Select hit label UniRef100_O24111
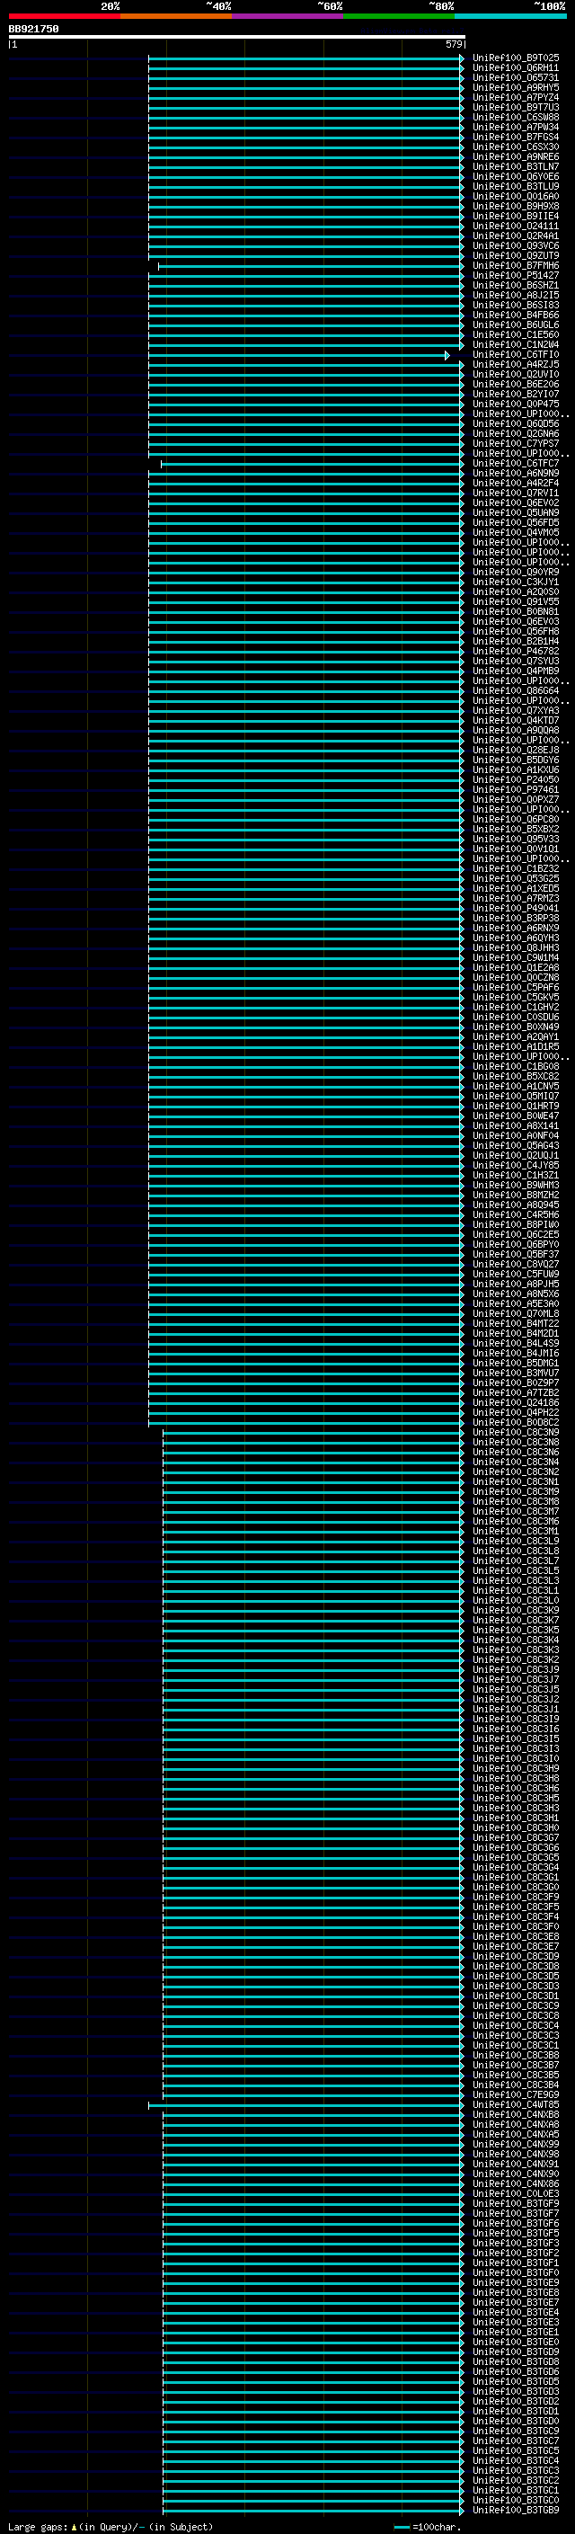This screenshot has height=2534, width=575. (516, 227)
